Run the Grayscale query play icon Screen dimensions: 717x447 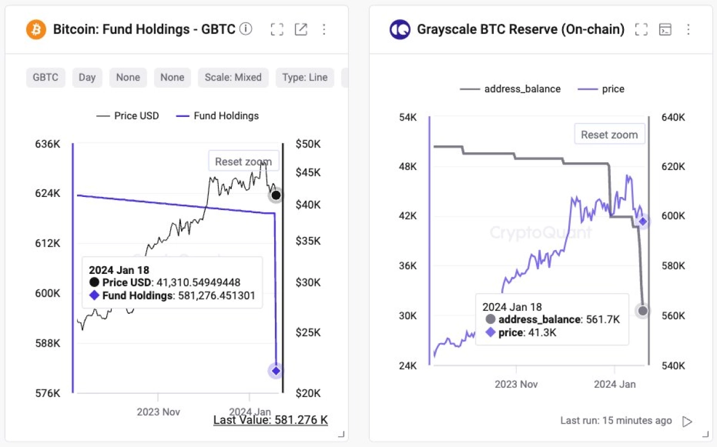pyautogui.click(x=687, y=421)
